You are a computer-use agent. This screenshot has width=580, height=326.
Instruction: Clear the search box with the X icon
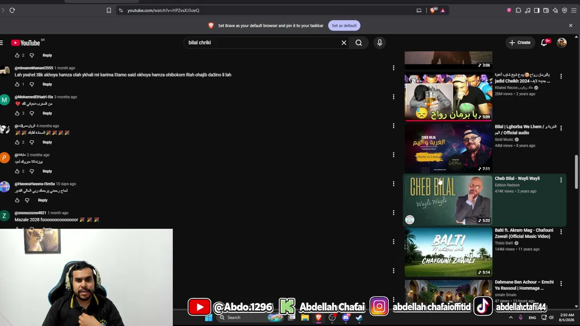click(x=344, y=43)
